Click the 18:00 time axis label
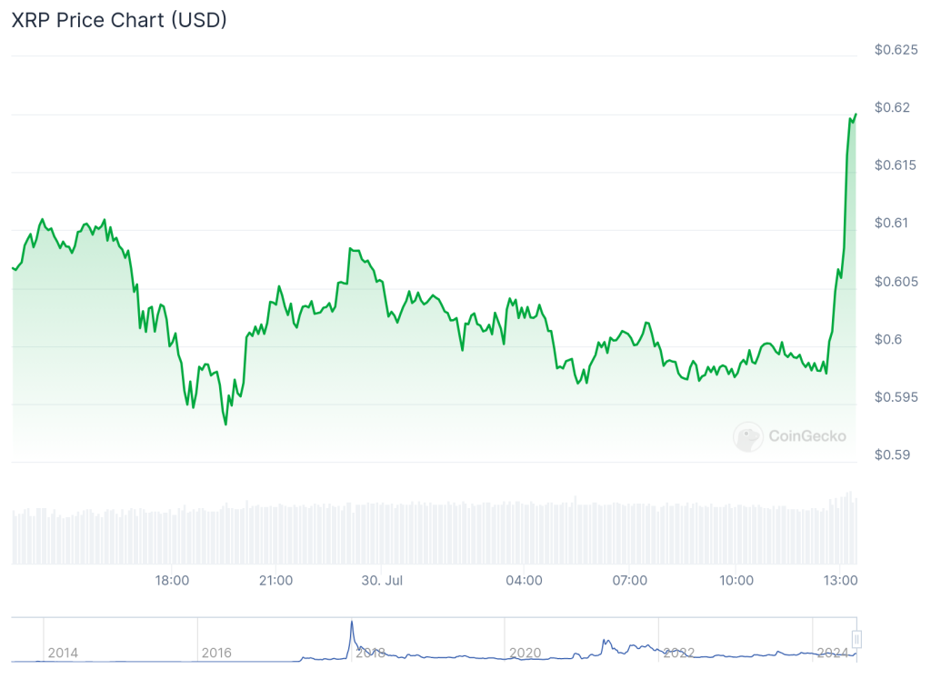 (x=172, y=580)
